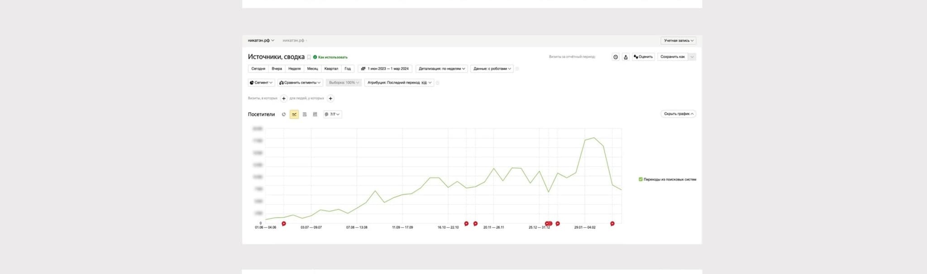Add a people condition with second plus icon
The height and width of the screenshot is (274, 927).
pyautogui.click(x=330, y=98)
